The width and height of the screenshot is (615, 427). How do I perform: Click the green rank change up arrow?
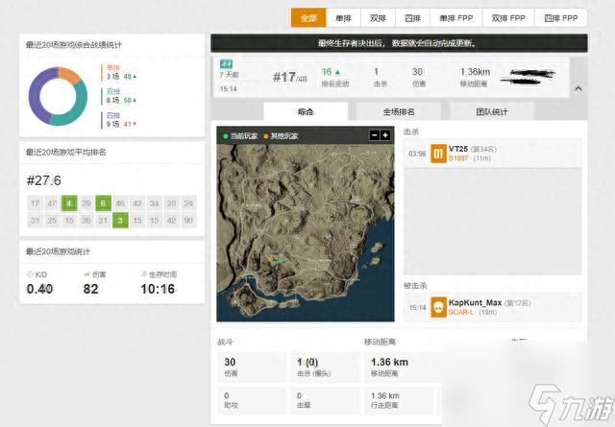(x=337, y=72)
